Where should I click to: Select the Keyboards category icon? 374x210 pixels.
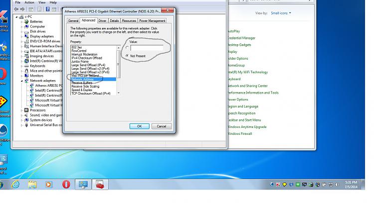[x=26, y=66]
